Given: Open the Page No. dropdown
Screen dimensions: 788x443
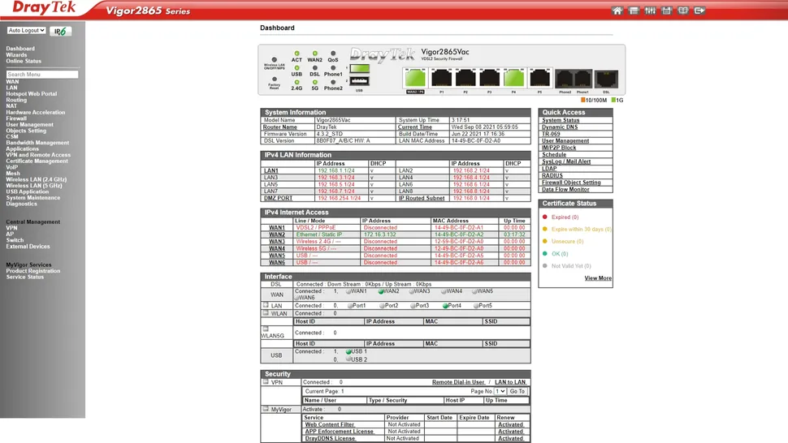Looking at the screenshot, I should (500, 391).
